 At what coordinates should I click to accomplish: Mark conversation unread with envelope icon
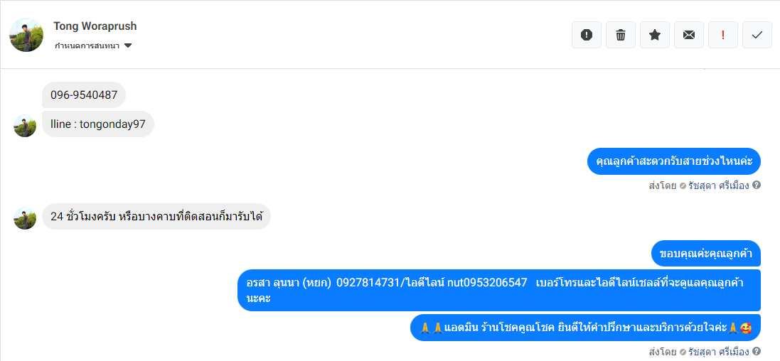[689, 35]
